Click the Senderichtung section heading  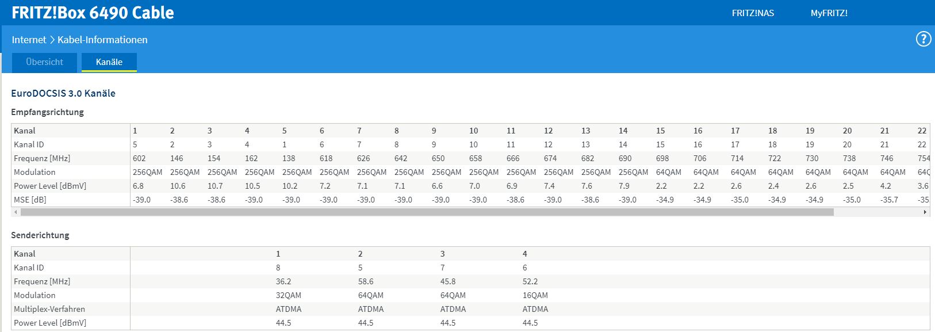pyautogui.click(x=40, y=235)
